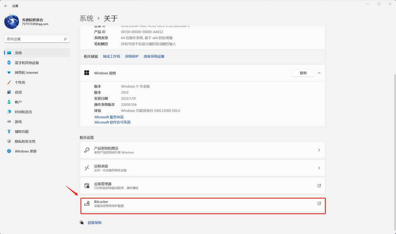Click the back arrow in title bar

point(6,6)
